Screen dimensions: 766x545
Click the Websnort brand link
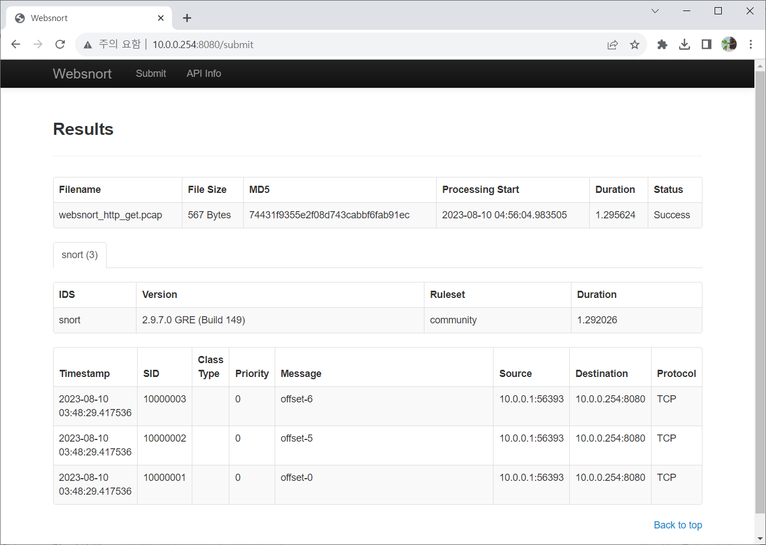tap(82, 74)
